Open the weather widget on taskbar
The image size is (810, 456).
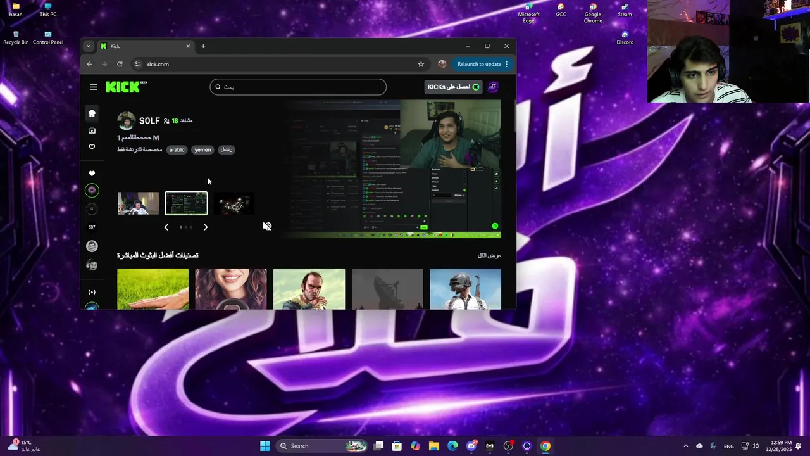(x=23, y=446)
